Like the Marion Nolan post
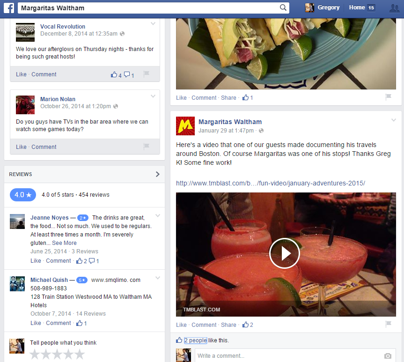The width and height of the screenshot is (404, 362). 21,147
